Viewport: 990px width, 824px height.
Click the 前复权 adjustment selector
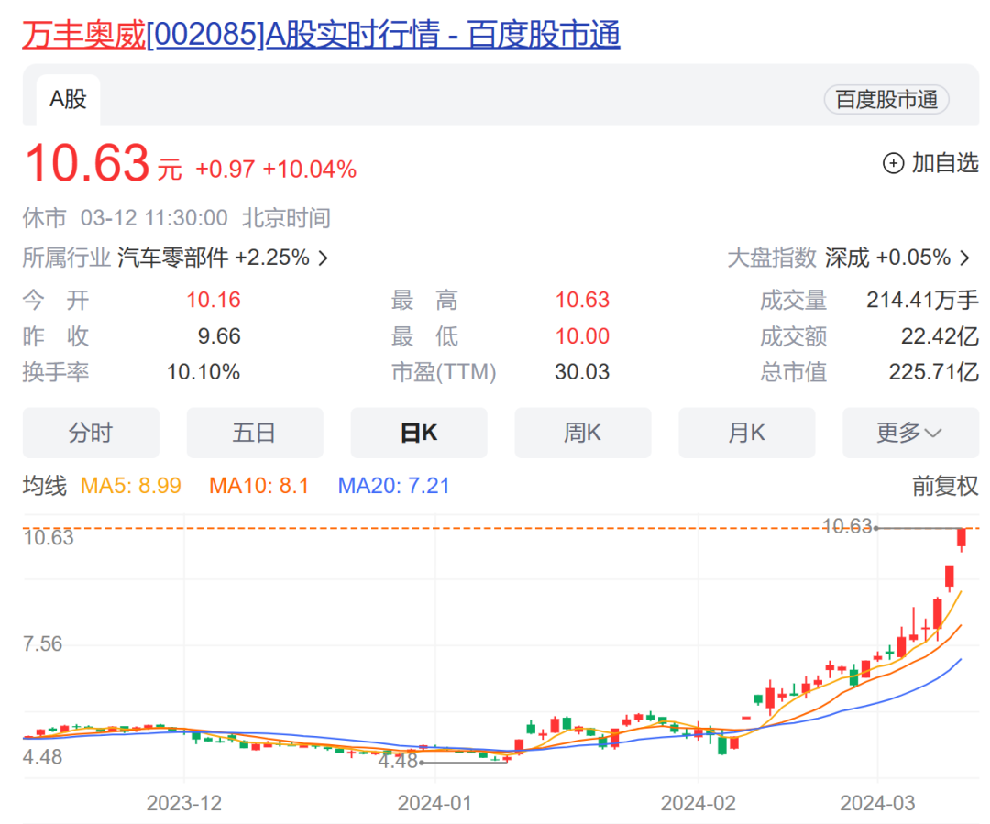point(944,486)
